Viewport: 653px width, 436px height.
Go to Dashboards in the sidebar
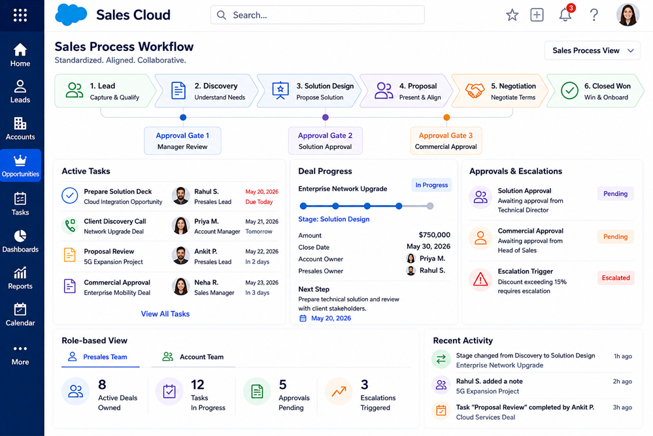click(20, 241)
